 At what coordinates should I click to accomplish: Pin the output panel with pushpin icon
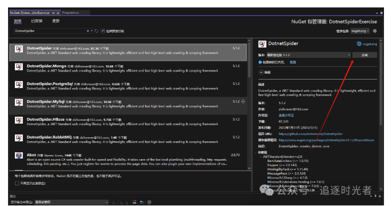click(375, 196)
